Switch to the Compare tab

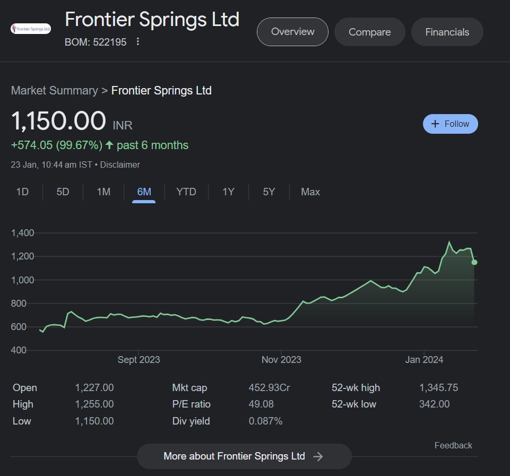tap(369, 32)
